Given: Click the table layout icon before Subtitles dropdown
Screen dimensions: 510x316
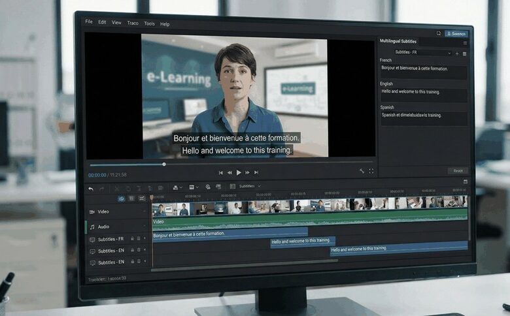Looking at the screenshot, I should point(233,186).
